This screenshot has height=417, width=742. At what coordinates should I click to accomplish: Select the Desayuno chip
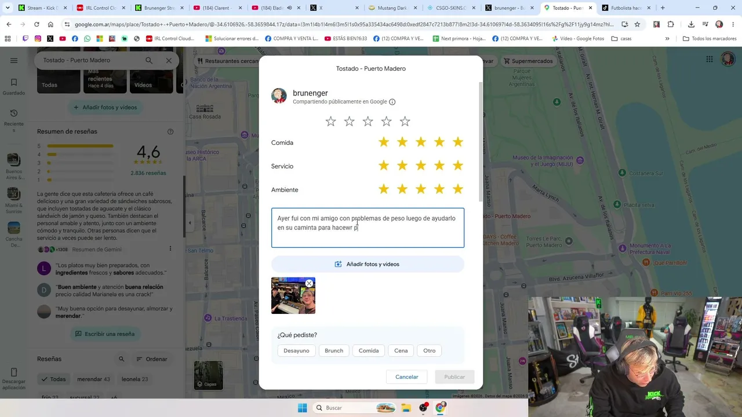coord(296,350)
